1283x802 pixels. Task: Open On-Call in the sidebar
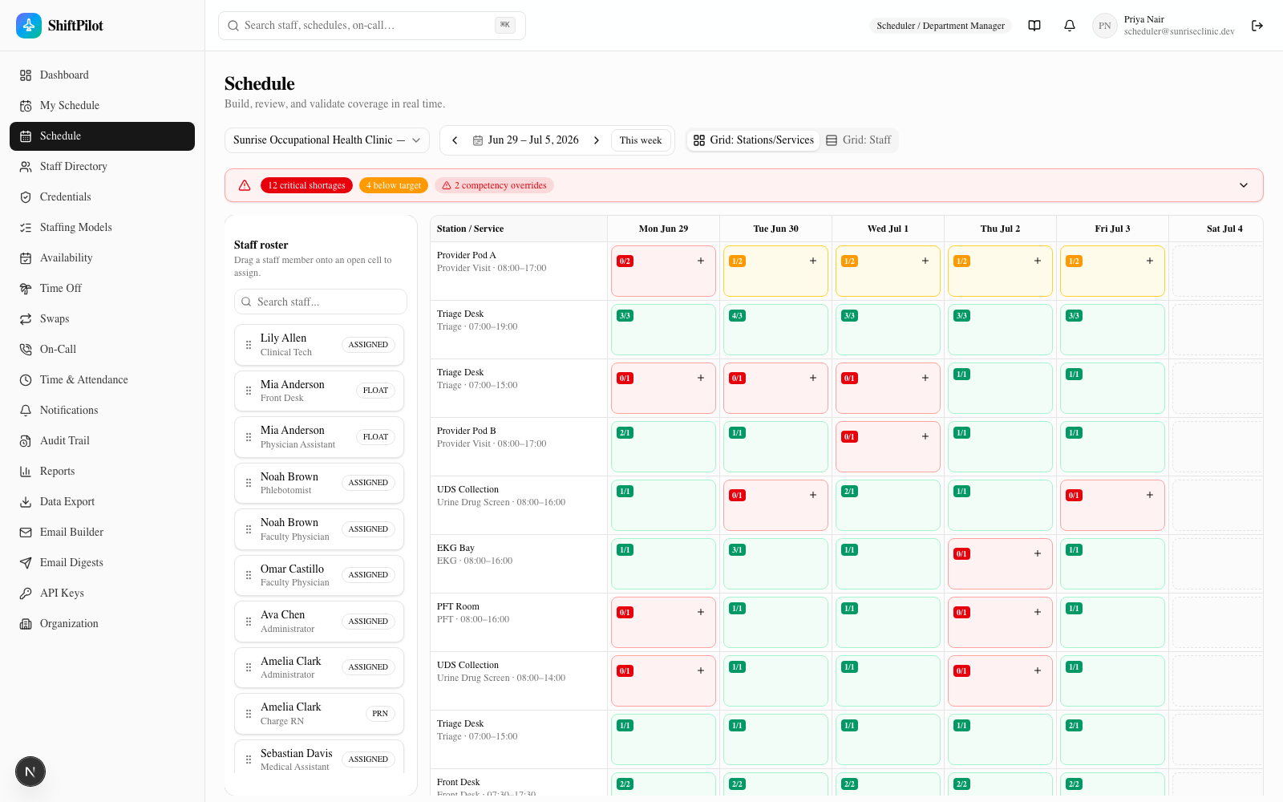pos(102,350)
